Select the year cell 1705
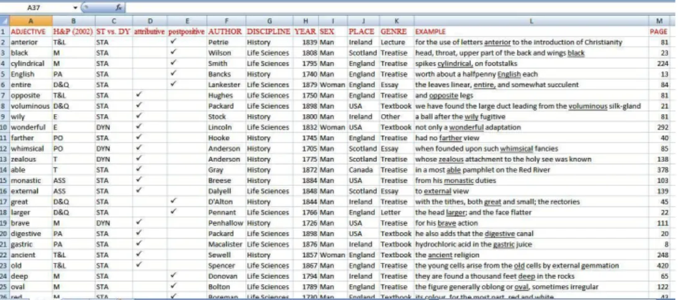The height and width of the screenshot is (300, 678). 305,149
